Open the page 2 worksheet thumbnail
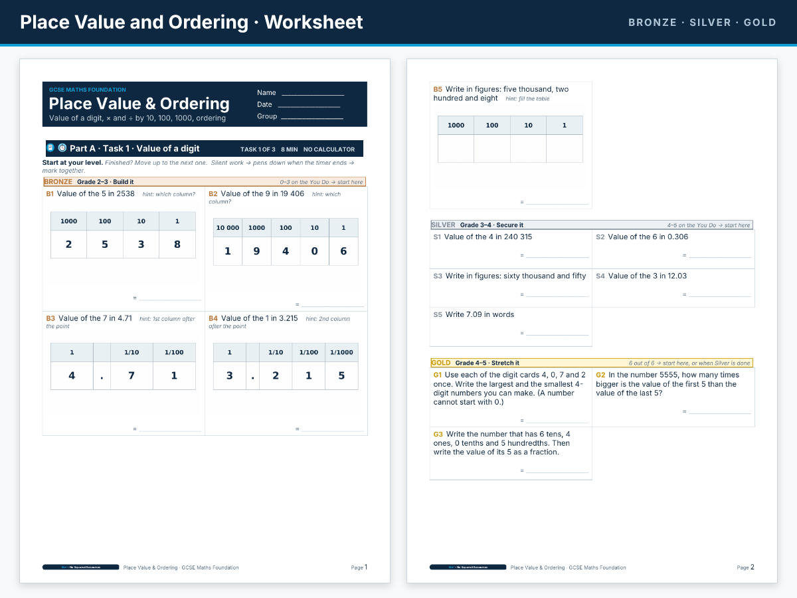 tap(592, 321)
